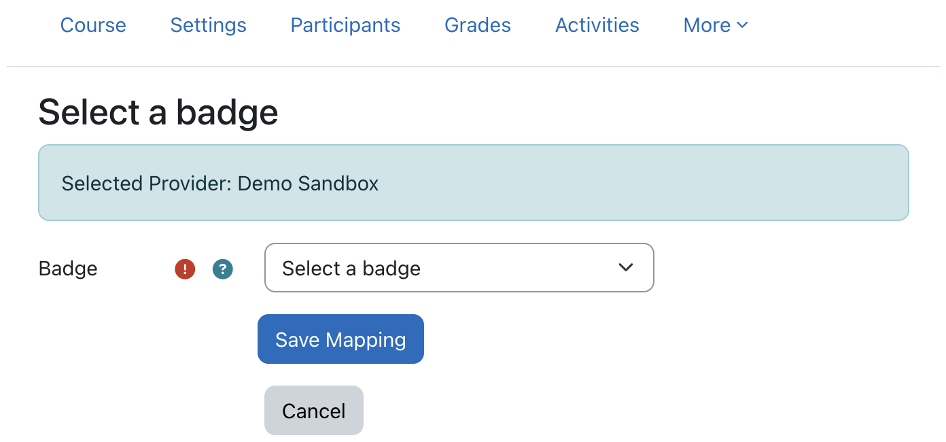Click the Select a badge page heading
This screenshot has height=442, width=946.
[x=158, y=112]
